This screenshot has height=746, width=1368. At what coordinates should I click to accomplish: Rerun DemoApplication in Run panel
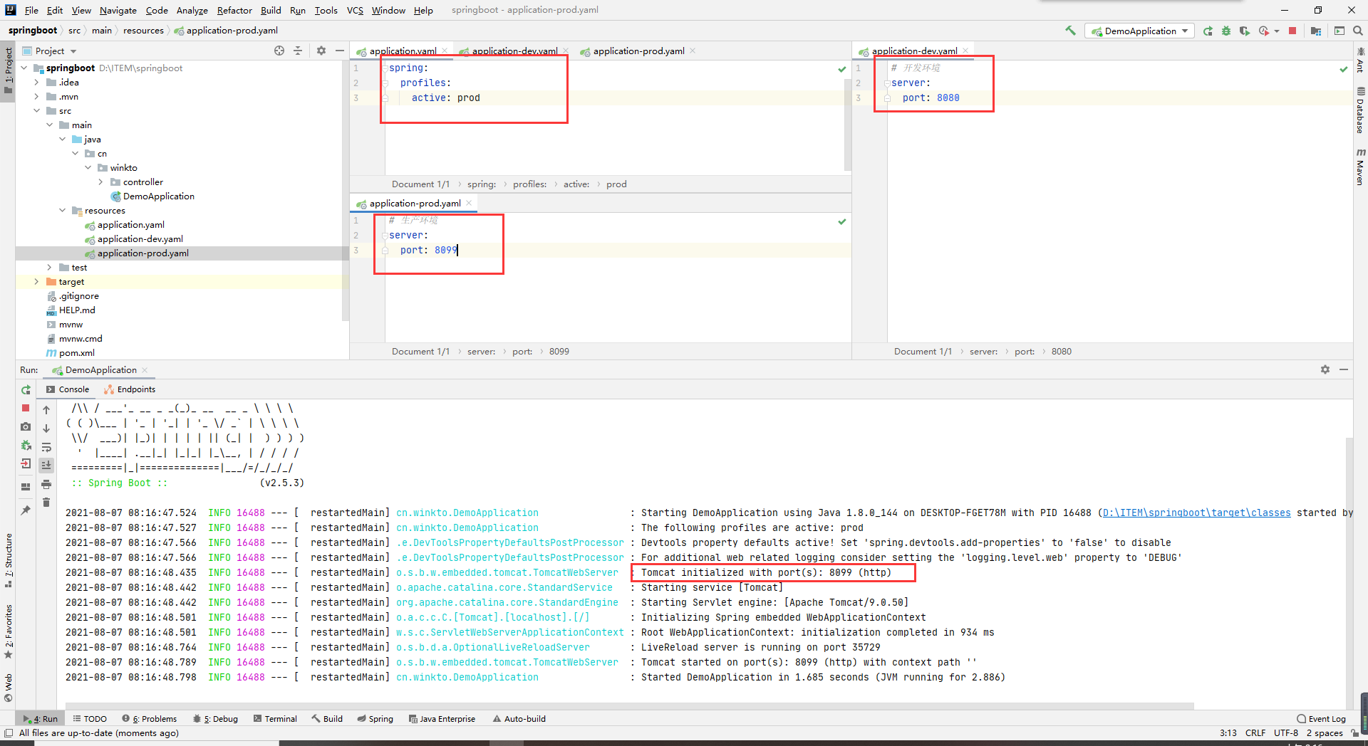click(26, 389)
